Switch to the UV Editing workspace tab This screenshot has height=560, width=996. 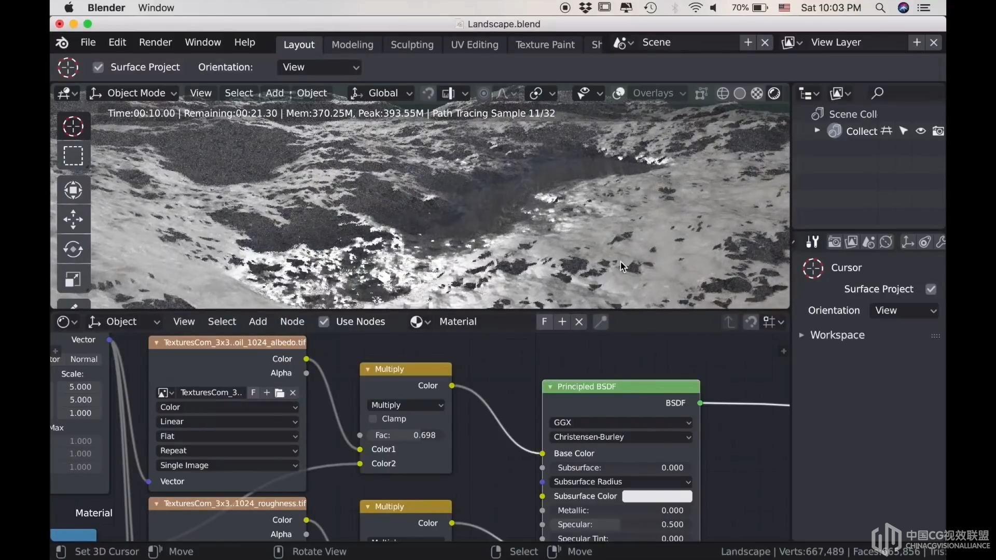tap(474, 45)
